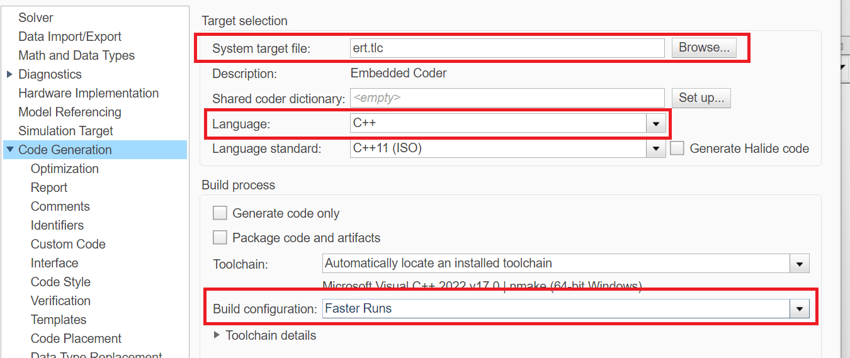Expand the Diagnostics tree node arrow

point(9,74)
